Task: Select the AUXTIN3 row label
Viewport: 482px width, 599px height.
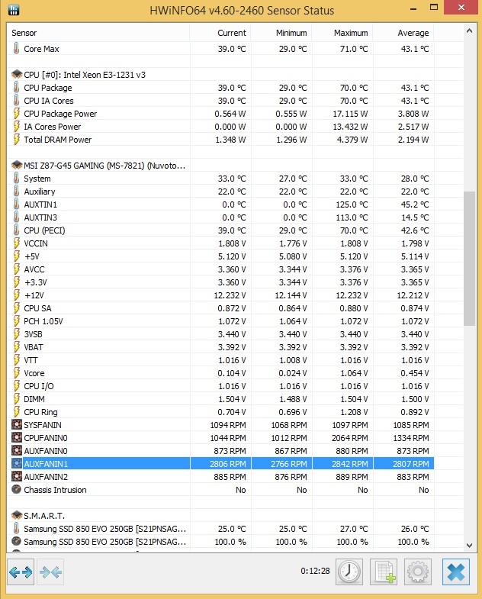Action: tap(40, 217)
